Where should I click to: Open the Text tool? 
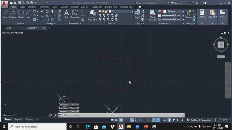pyautogui.click(x=66, y=14)
